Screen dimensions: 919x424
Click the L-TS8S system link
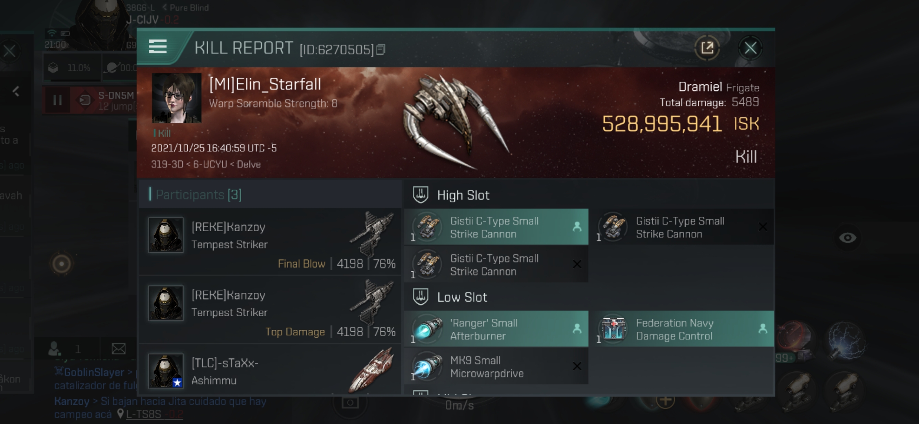coord(143,414)
